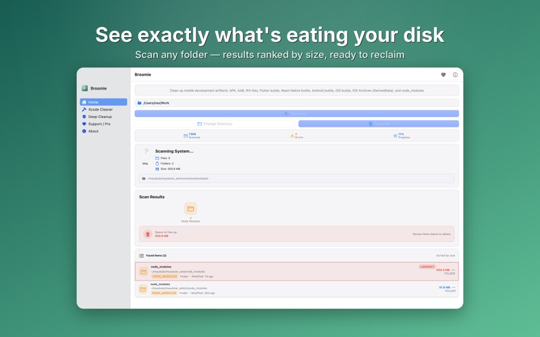540x337 pixels.
Task: Click the Broomie window title text
Action: click(143, 75)
